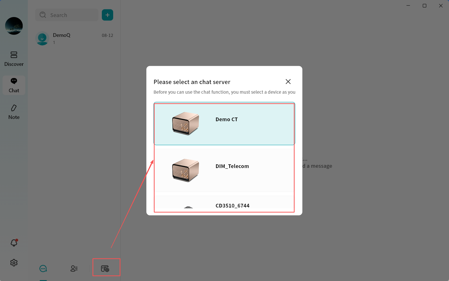Open the settings gear

click(x=14, y=263)
